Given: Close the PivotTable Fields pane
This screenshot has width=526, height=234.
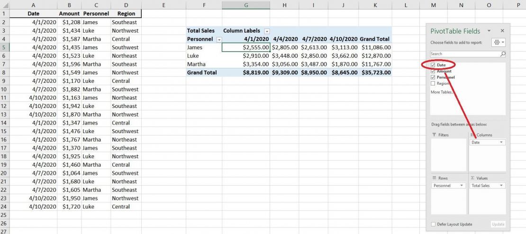Looking at the screenshot, I should (502, 31).
